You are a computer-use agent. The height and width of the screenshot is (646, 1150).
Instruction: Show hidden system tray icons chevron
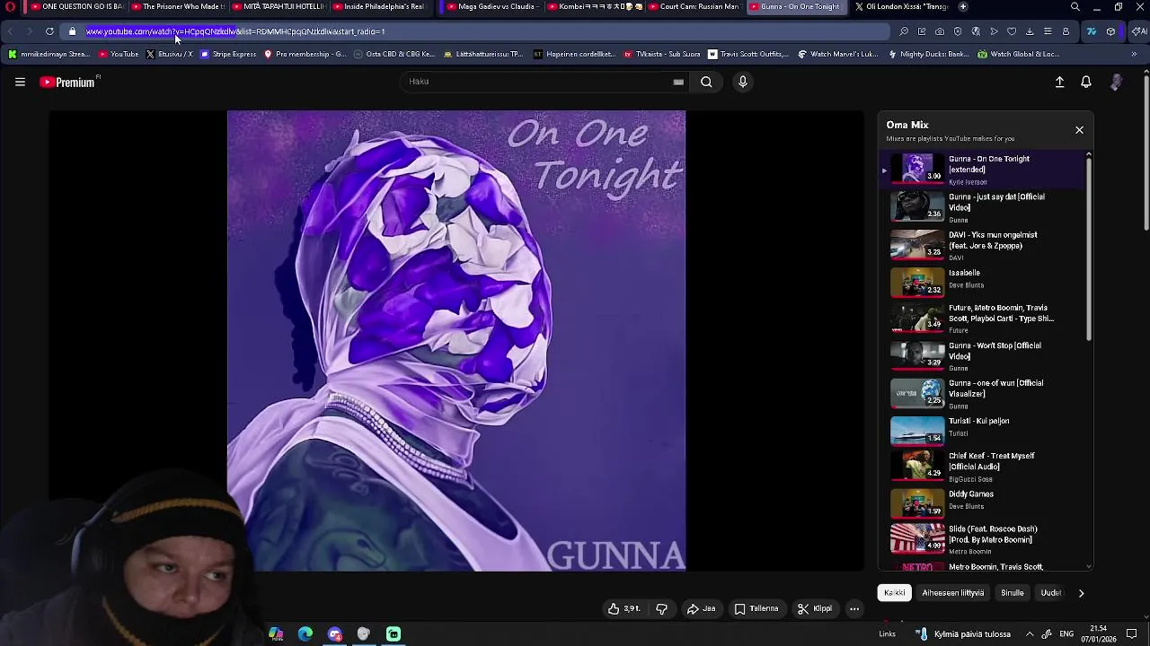point(1030,634)
